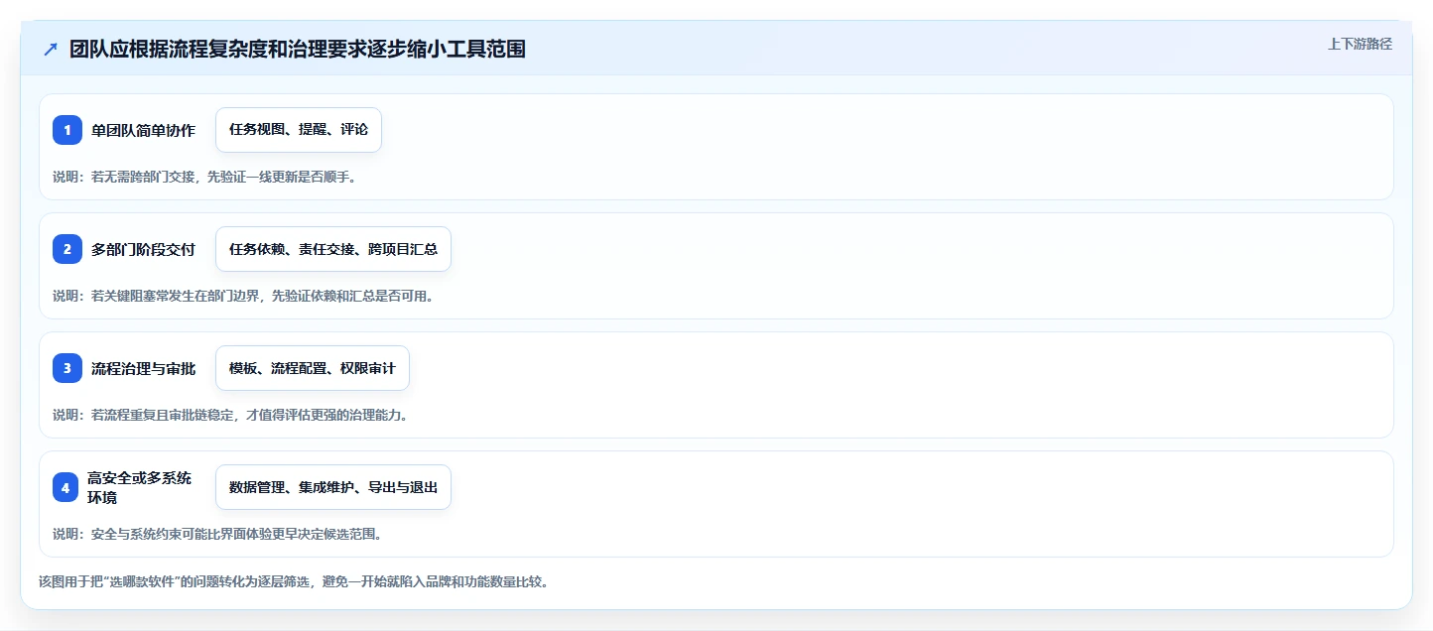Click the number 2 step badge
1433x631 pixels.
pos(67,249)
